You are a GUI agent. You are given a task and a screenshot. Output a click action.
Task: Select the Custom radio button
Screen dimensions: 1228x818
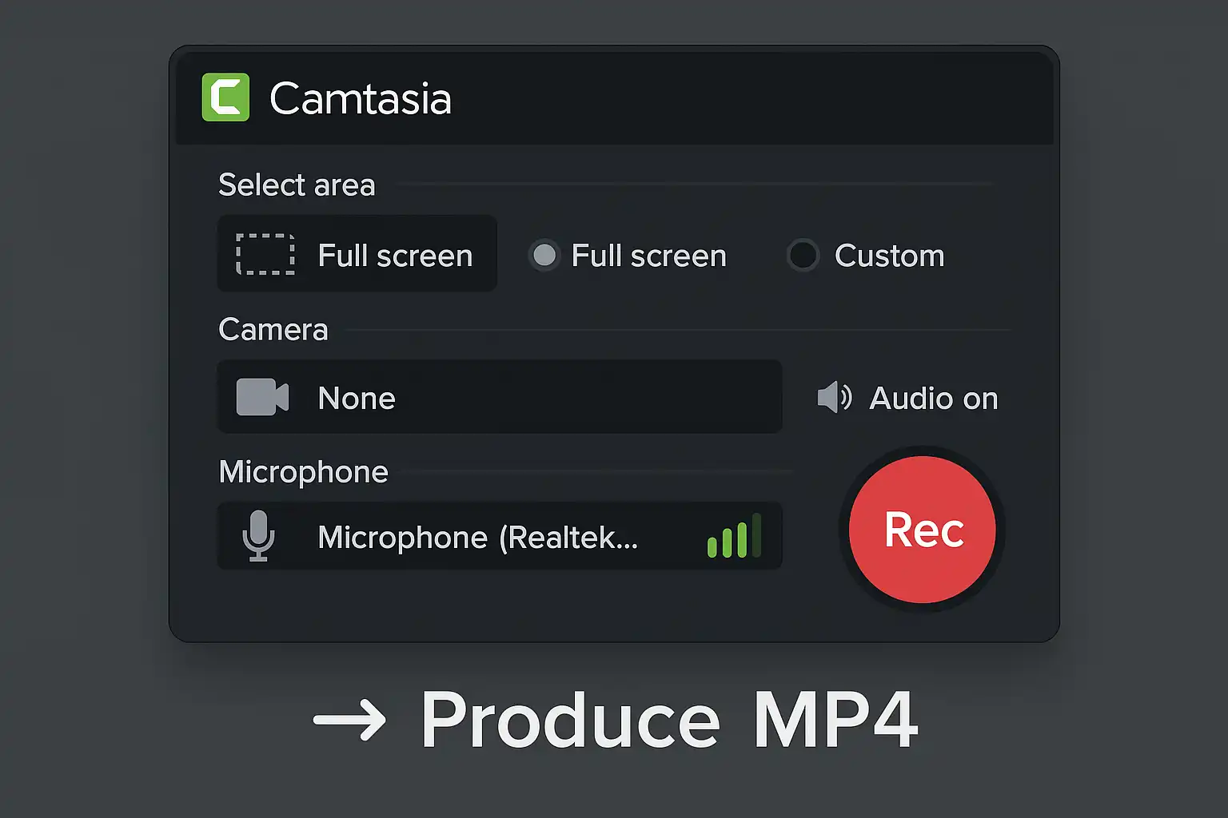[803, 256]
